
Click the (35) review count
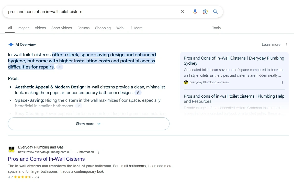(x=36, y=177)
